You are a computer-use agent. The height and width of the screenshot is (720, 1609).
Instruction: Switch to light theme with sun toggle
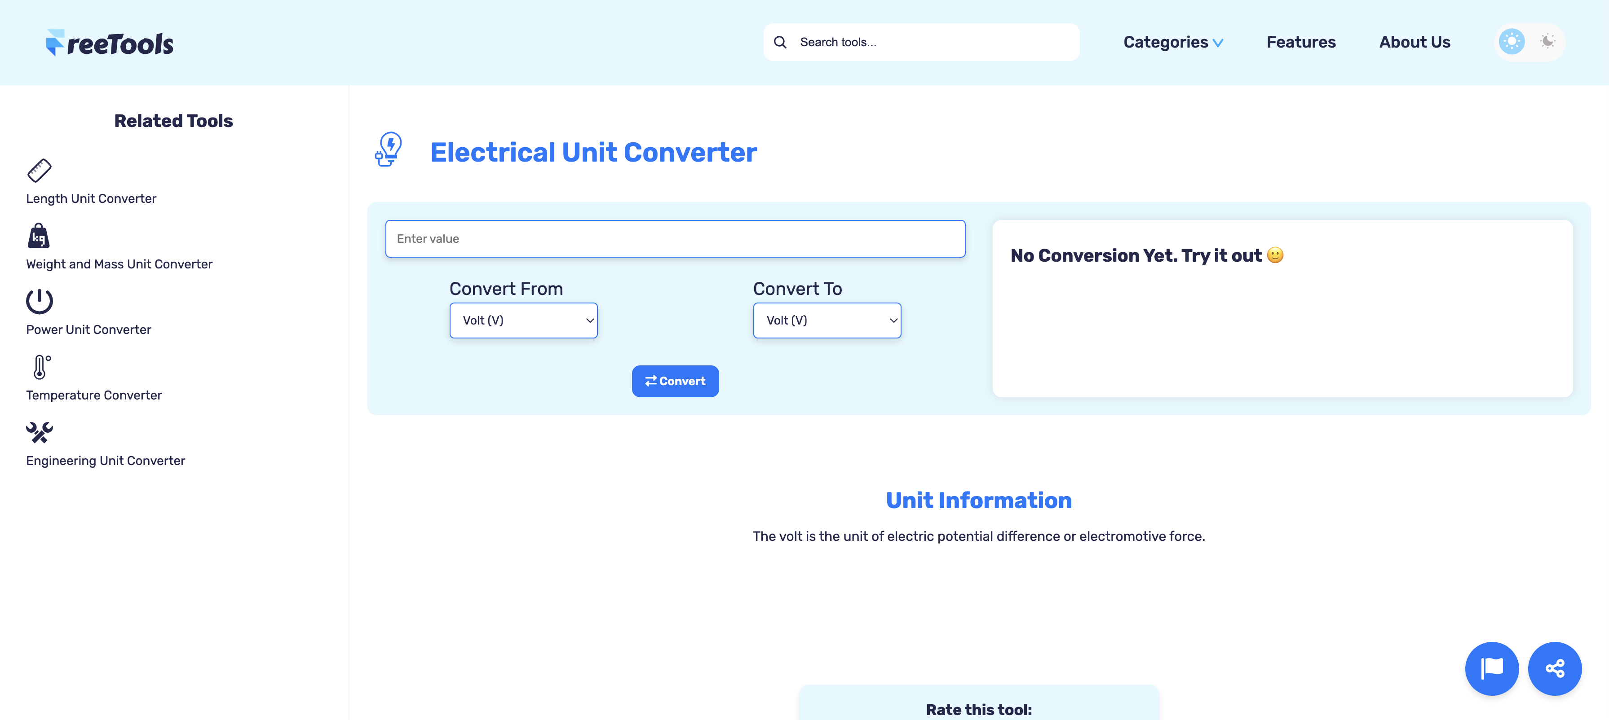(1512, 41)
